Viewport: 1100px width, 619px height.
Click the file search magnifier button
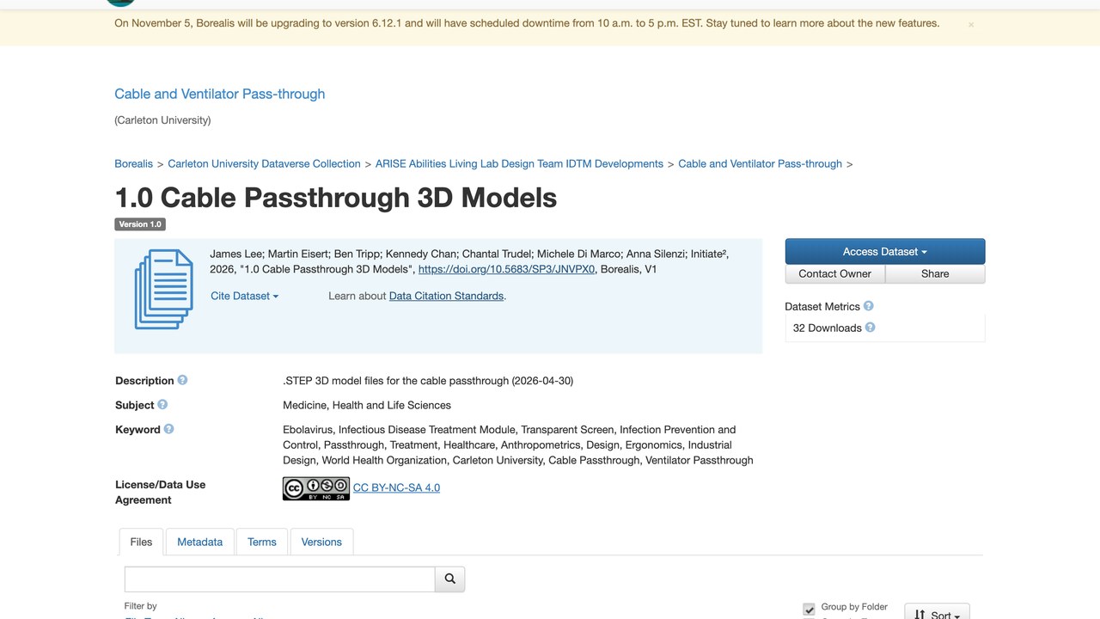tap(450, 579)
